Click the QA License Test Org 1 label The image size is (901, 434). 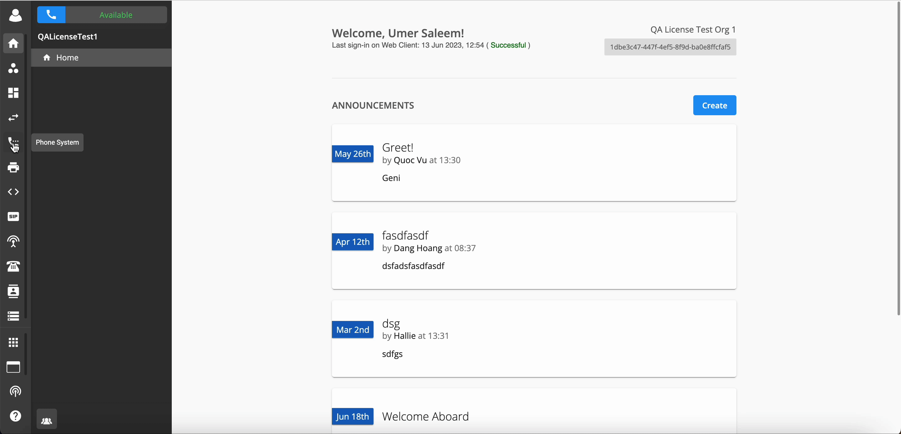click(x=693, y=29)
